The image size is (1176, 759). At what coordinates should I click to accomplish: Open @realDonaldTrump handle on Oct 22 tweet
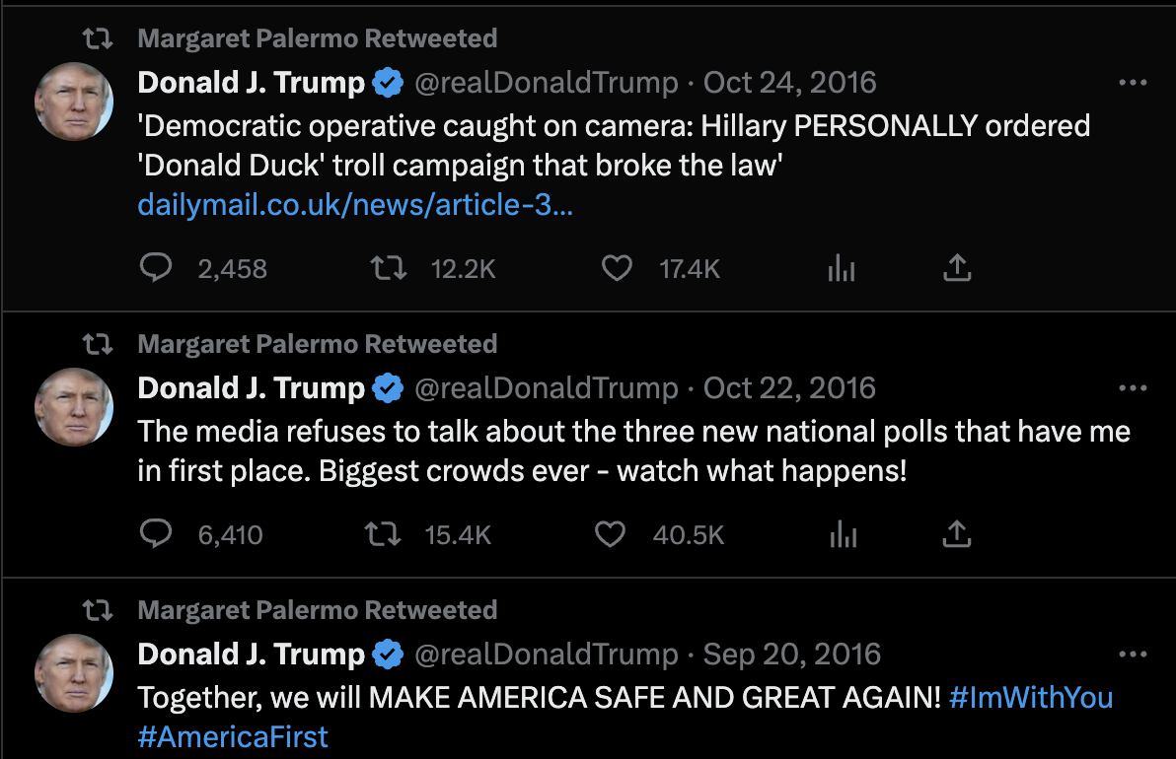point(546,388)
